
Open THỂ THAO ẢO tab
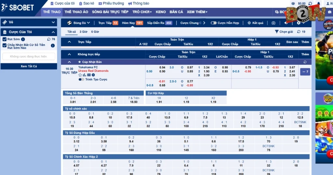tap(76, 12)
